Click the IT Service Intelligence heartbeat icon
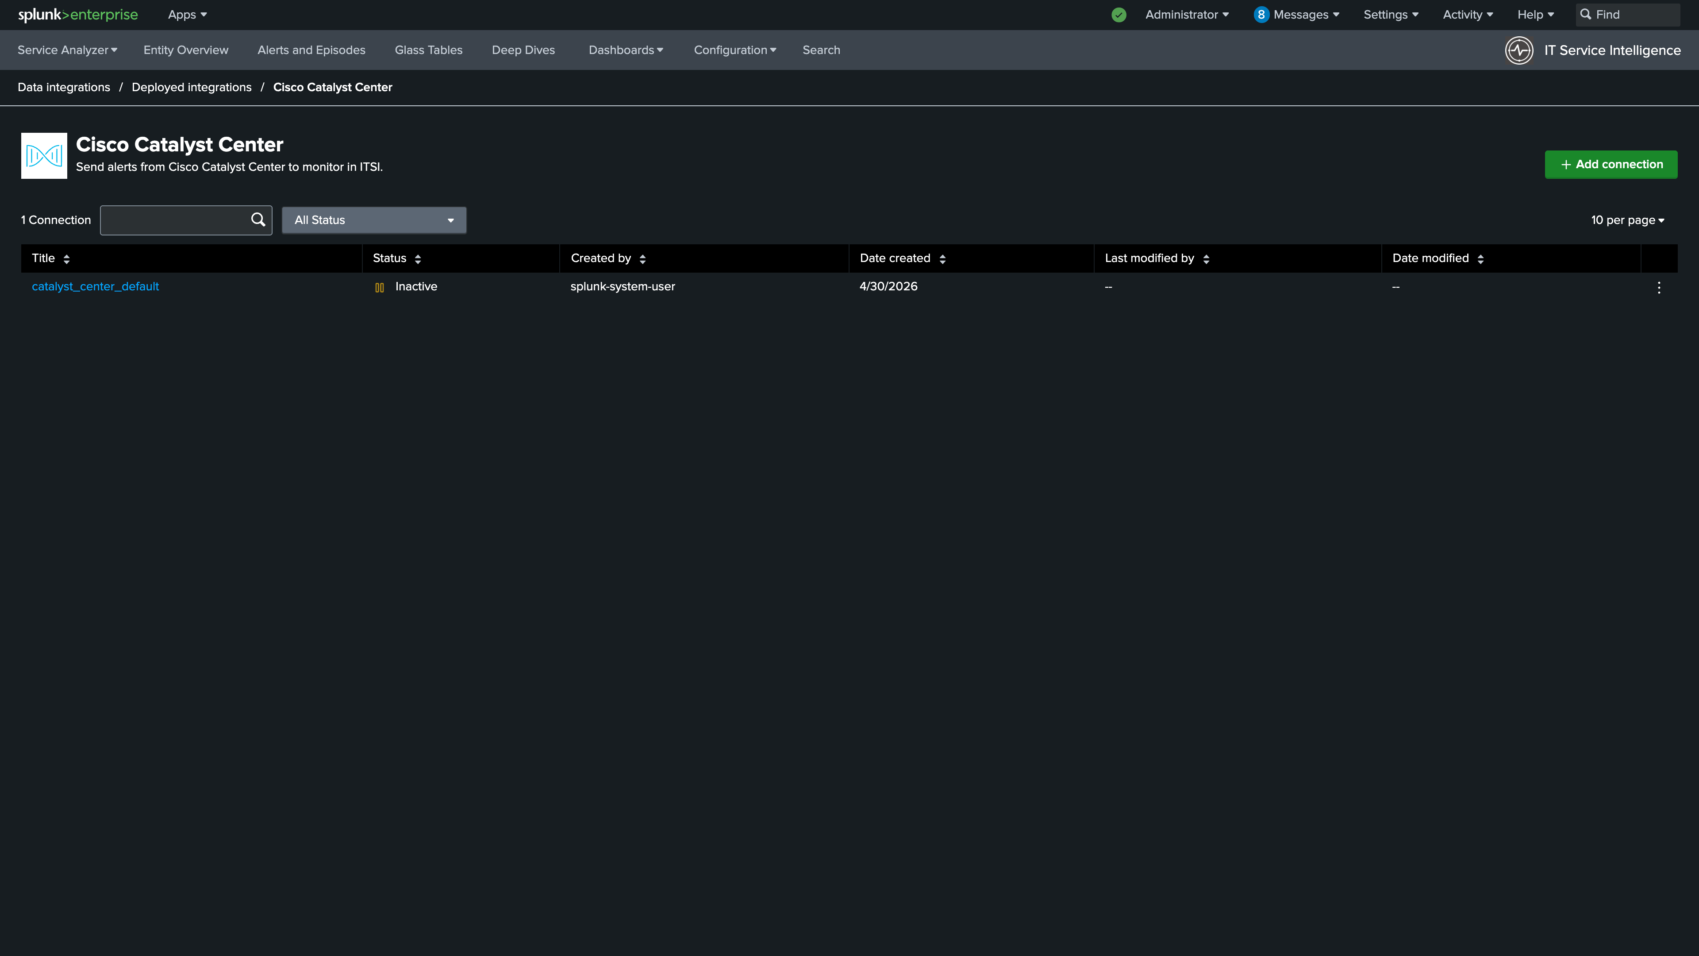 1519,50
